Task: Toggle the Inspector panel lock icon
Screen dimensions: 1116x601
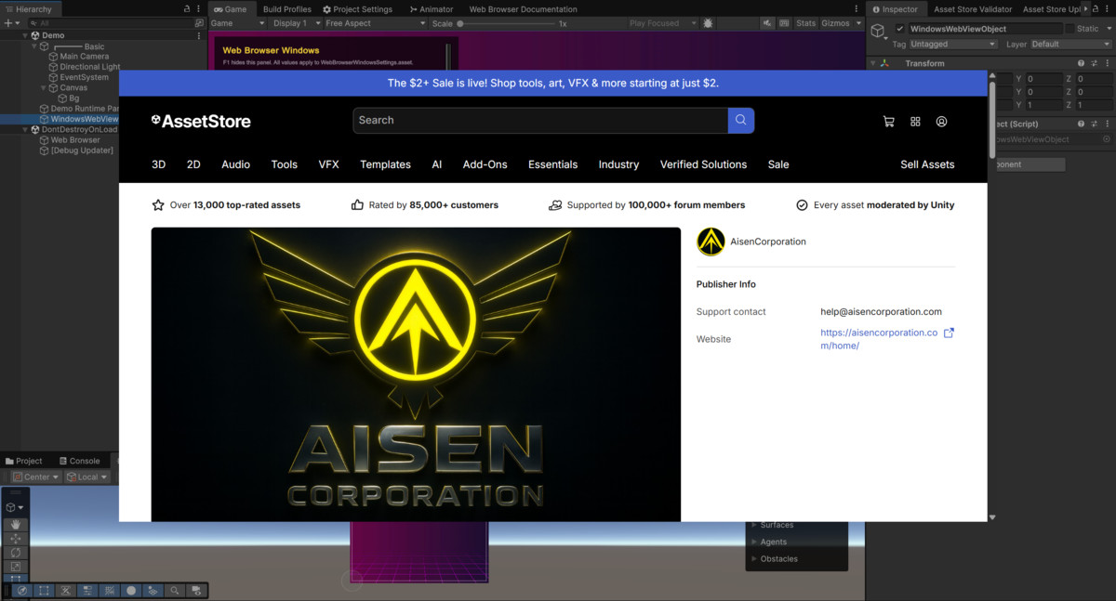Action: pos(1096,8)
